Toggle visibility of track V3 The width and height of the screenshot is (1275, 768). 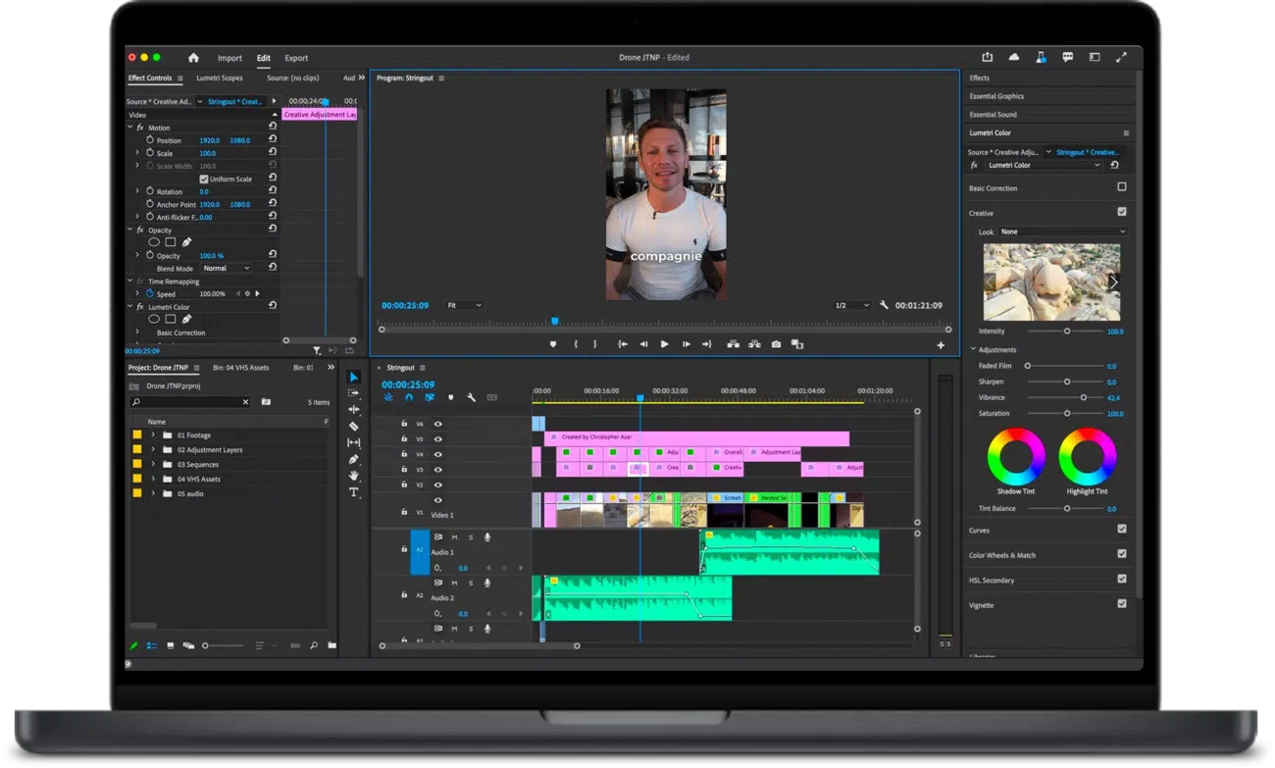coord(438,470)
